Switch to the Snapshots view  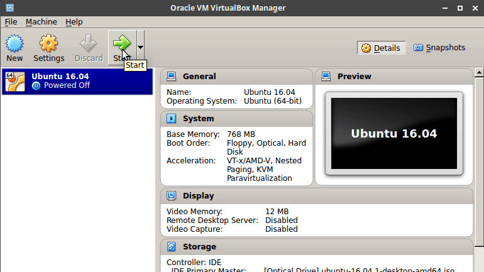point(439,48)
